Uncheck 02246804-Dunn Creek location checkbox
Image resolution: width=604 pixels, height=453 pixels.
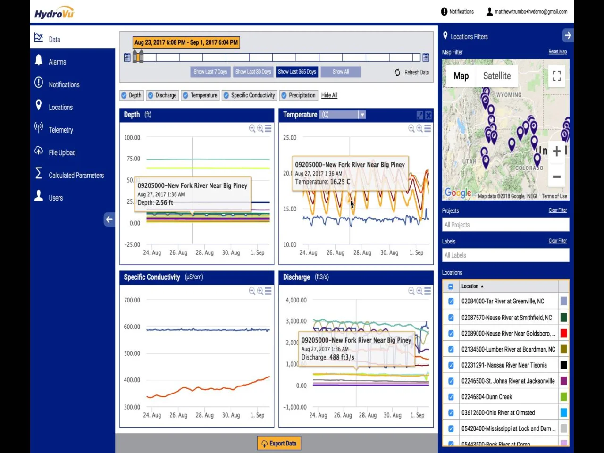pos(451,397)
